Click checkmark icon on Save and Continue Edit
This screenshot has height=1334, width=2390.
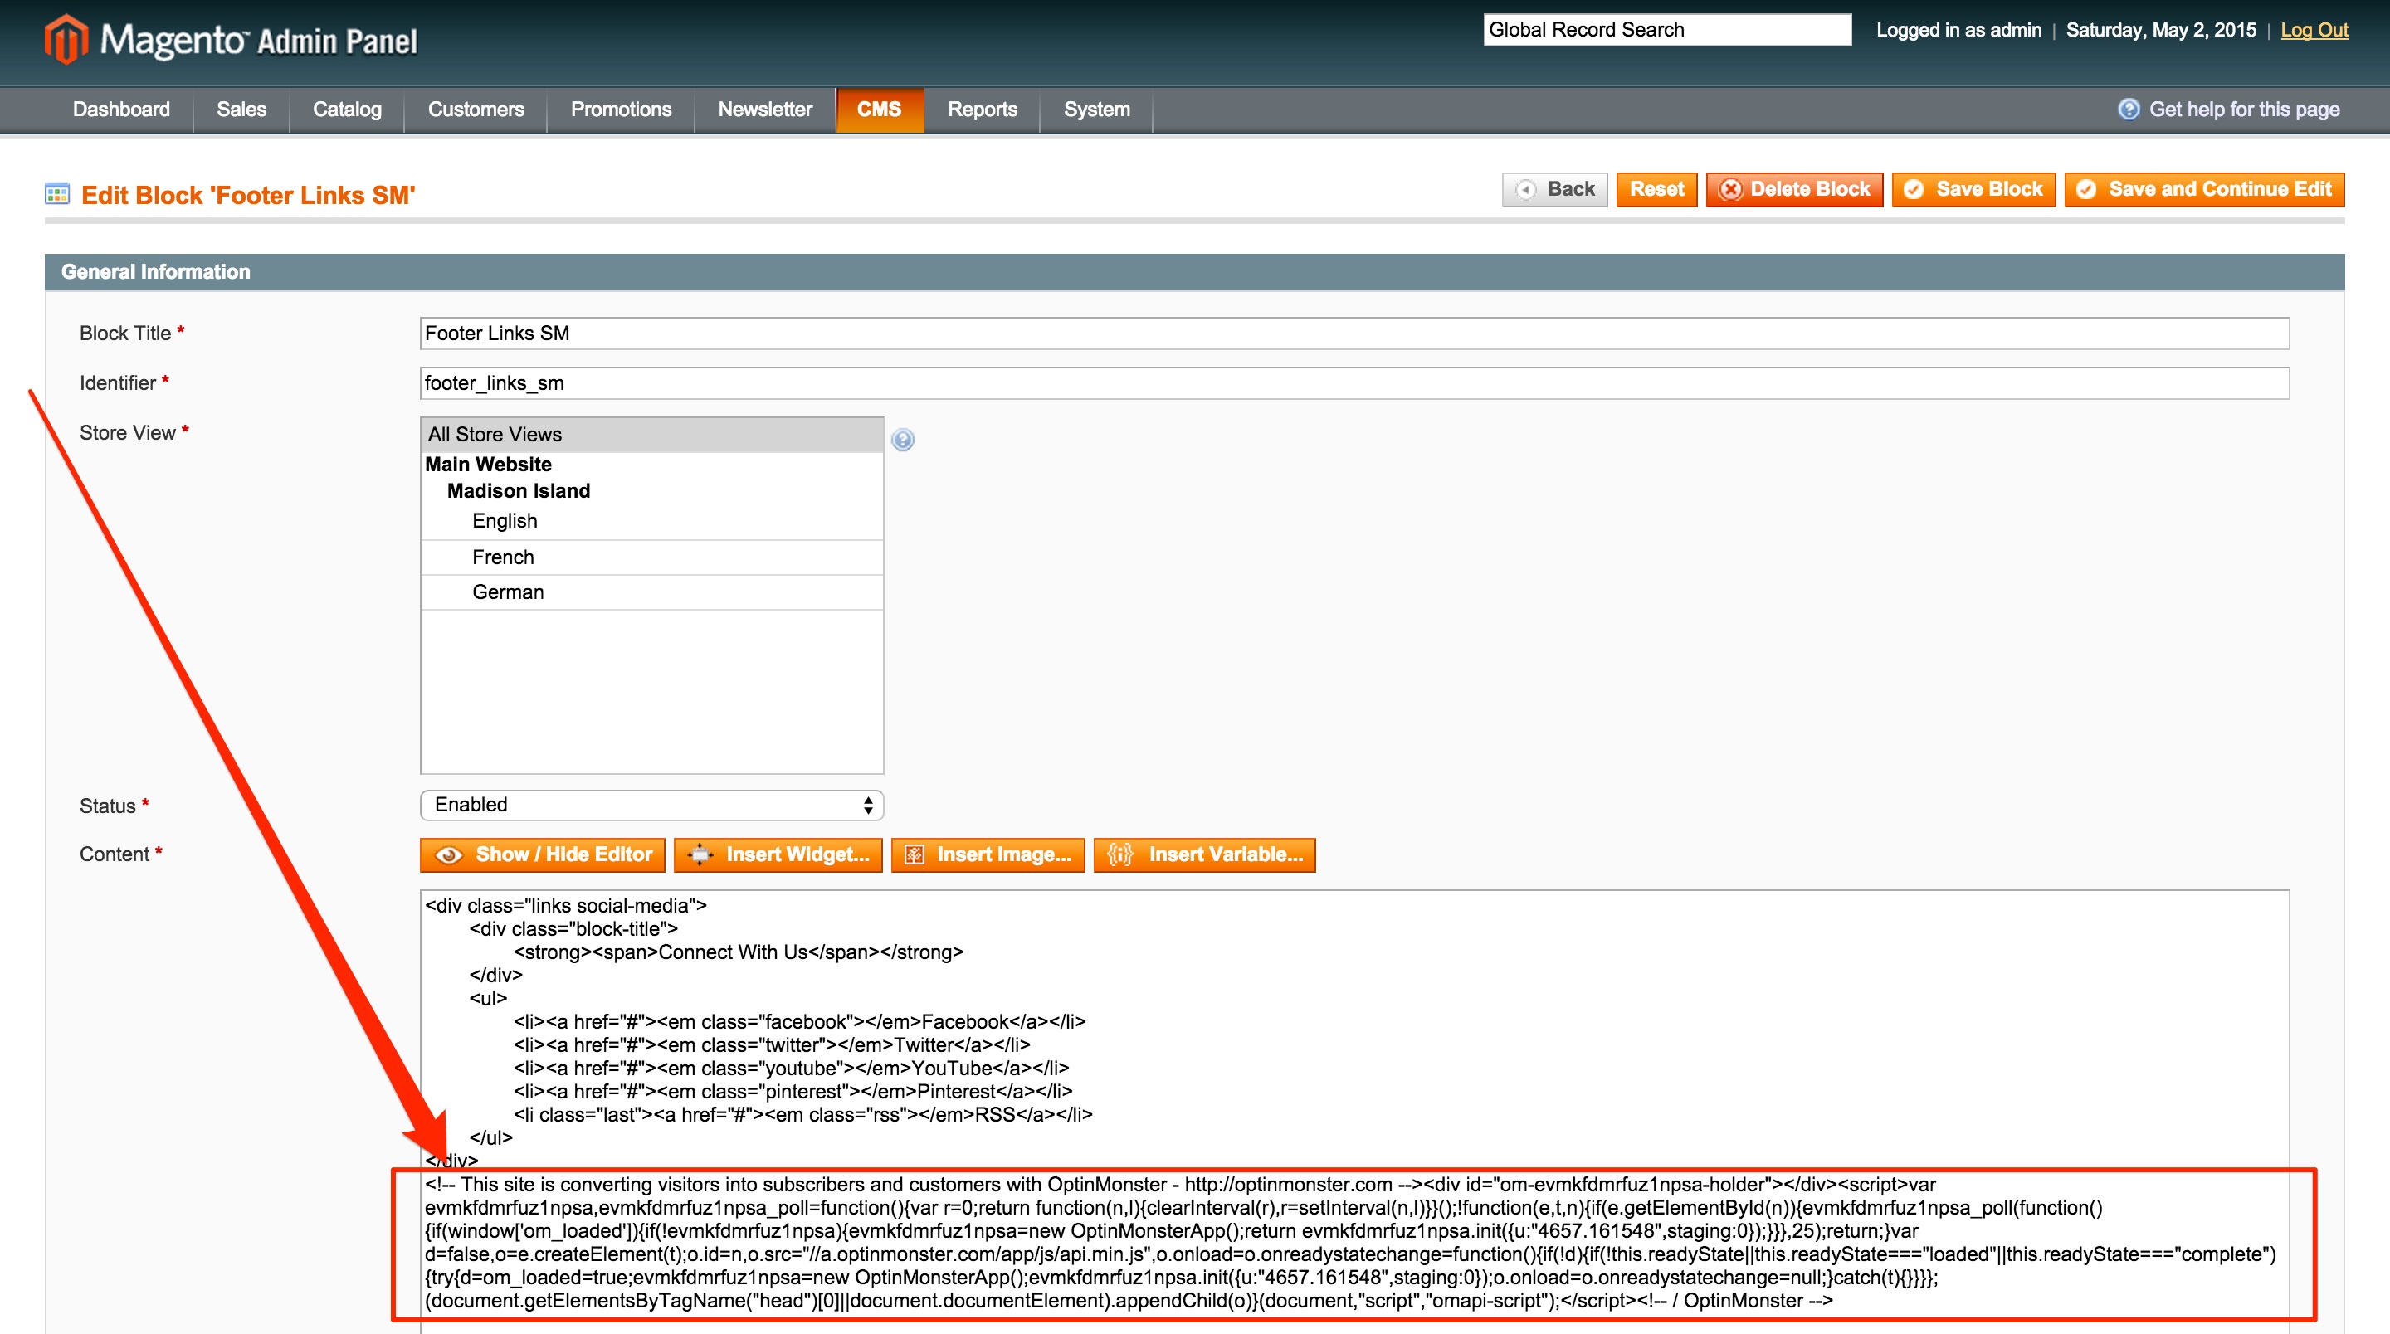coord(2086,190)
